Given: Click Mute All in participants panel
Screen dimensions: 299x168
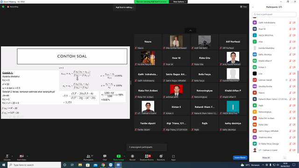Looking at the screenshot, I should 266,158.
